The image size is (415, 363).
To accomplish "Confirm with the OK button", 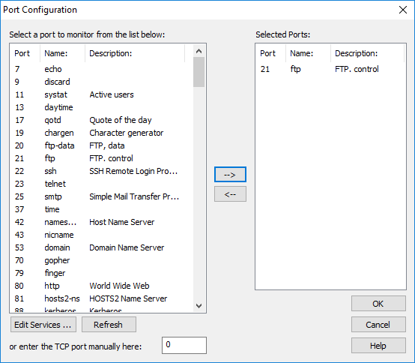I will coord(378,304).
